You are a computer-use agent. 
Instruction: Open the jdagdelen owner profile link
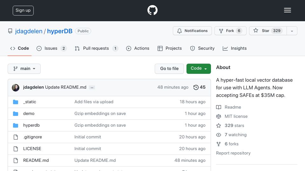pyautogui.click(x=29, y=31)
